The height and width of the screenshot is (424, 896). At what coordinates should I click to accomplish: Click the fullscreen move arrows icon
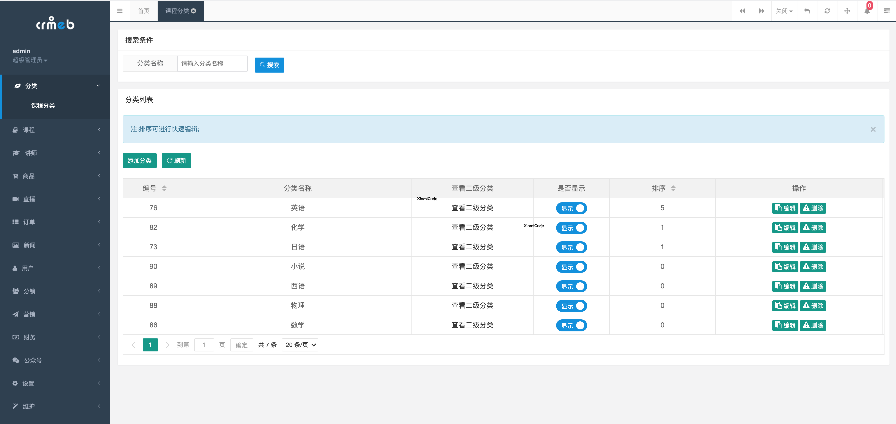847,11
